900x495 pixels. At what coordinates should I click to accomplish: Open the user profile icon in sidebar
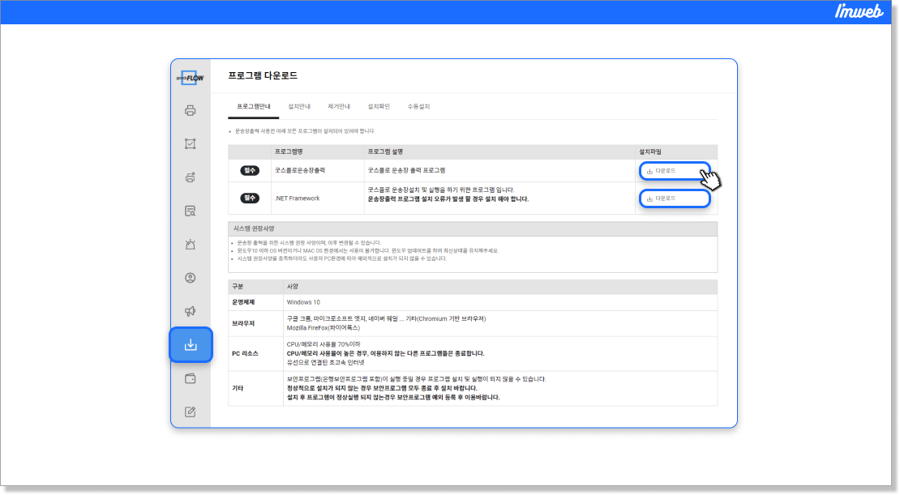[x=190, y=278]
